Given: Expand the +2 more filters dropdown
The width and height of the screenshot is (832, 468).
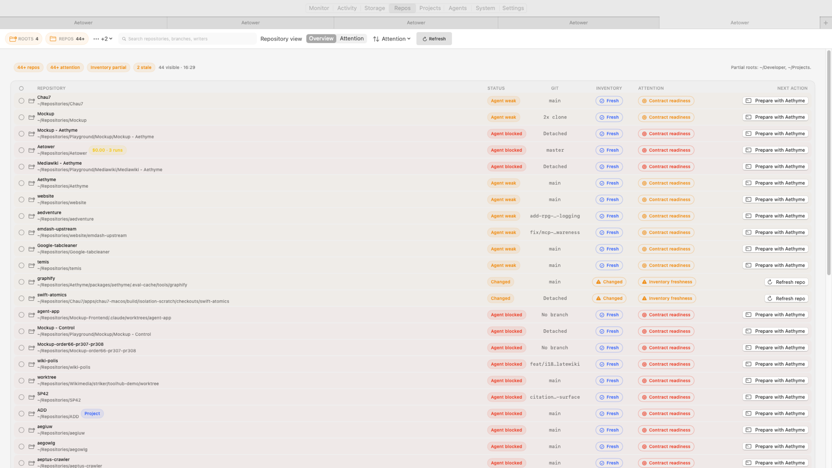Looking at the screenshot, I should click(x=103, y=39).
